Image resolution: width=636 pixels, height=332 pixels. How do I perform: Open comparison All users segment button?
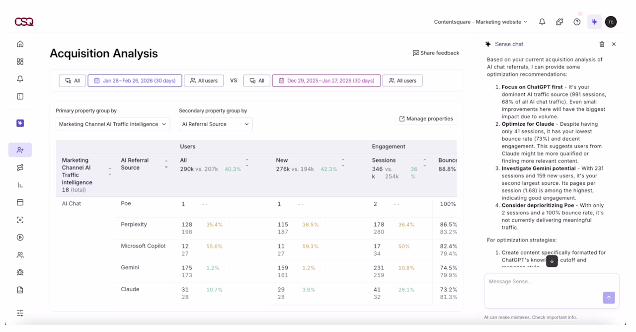click(x=402, y=81)
